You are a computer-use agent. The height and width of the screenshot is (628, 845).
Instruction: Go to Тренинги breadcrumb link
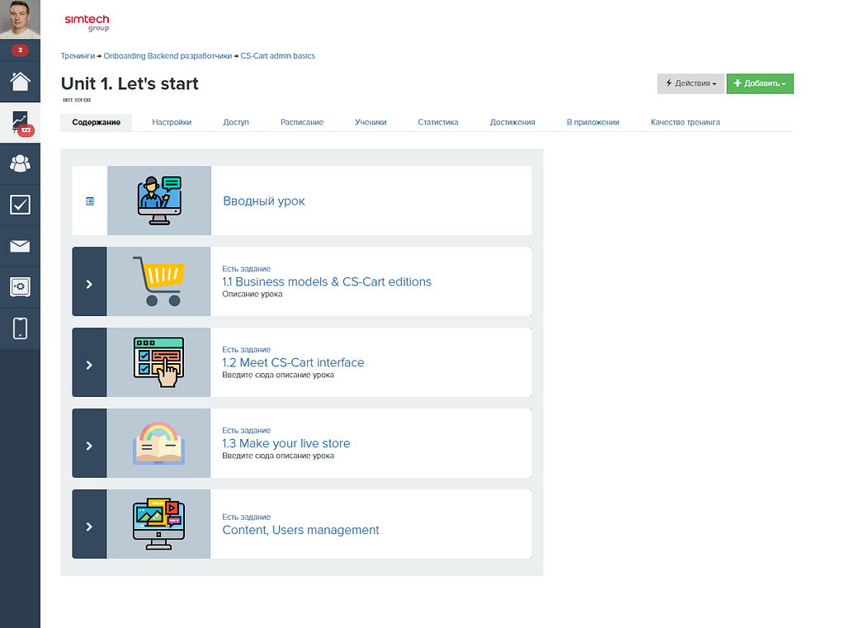pyautogui.click(x=78, y=56)
